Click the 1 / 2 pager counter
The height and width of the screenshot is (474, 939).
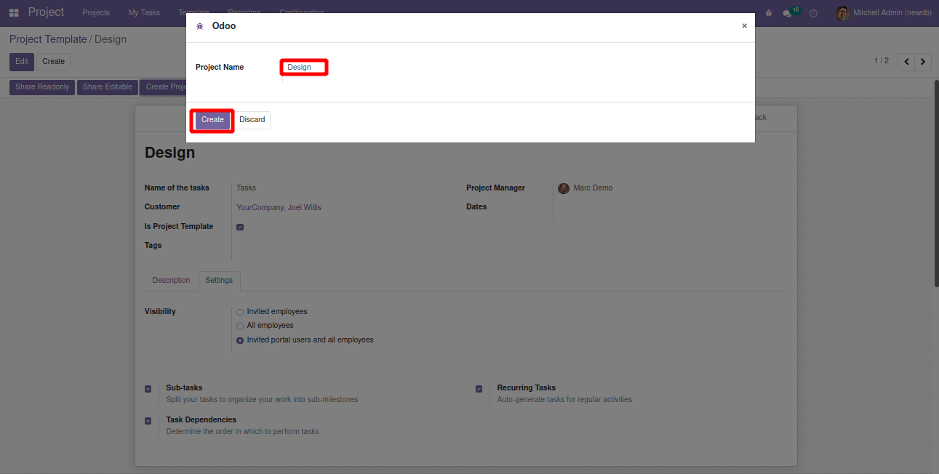882,61
